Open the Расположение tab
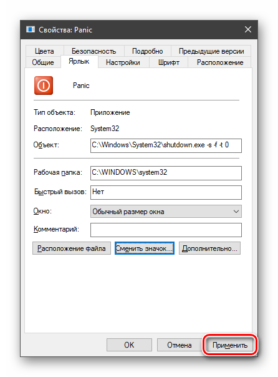This screenshot has height=377, width=278. pyautogui.click(x=220, y=62)
